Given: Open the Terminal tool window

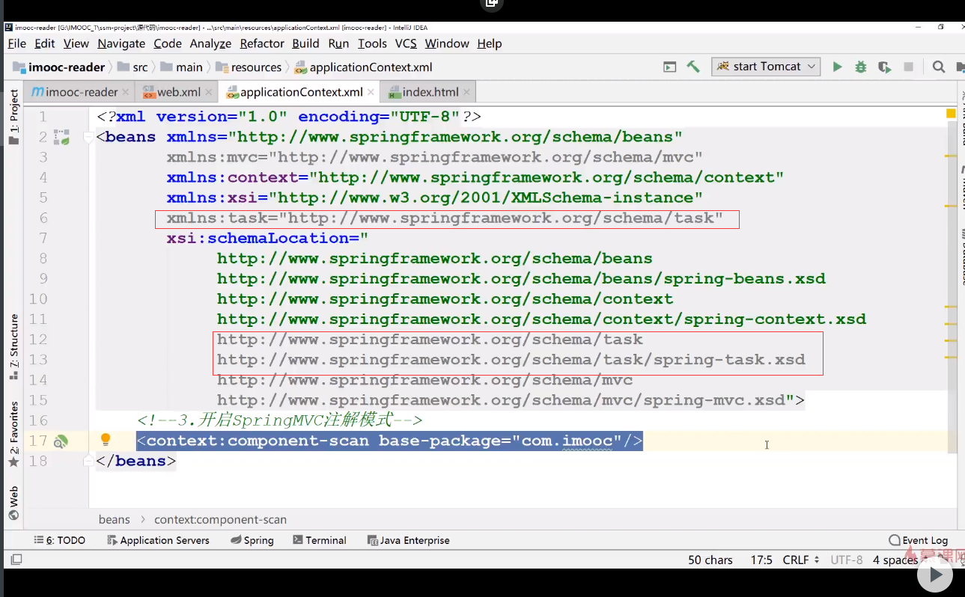Looking at the screenshot, I should pos(320,540).
